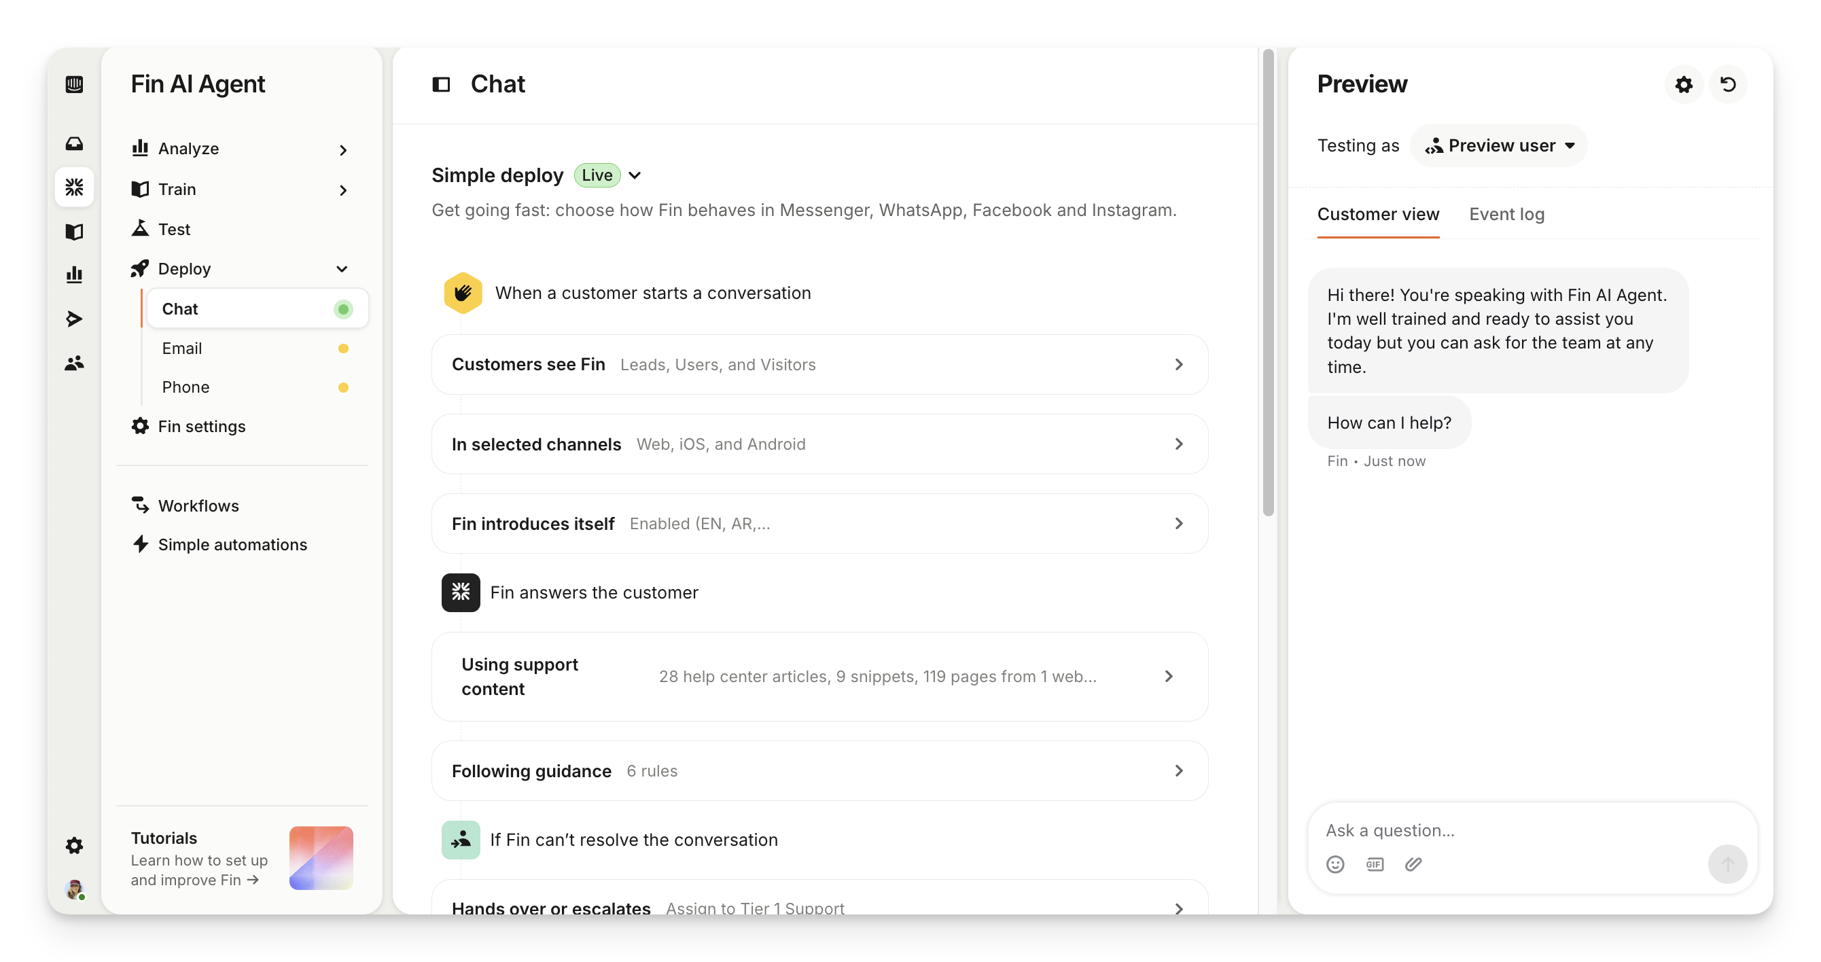
Task: Insert emoji in the preview message box
Action: [x=1334, y=863]
